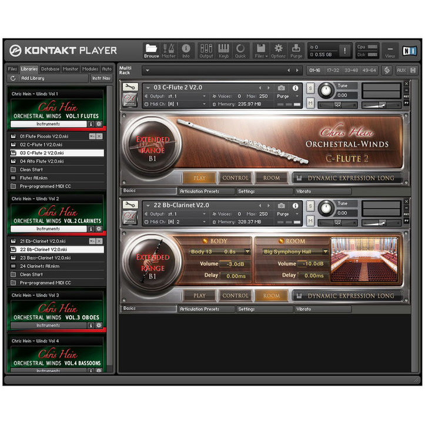Open Purge dropdown in C-Flute 2 header

point(297,96)
